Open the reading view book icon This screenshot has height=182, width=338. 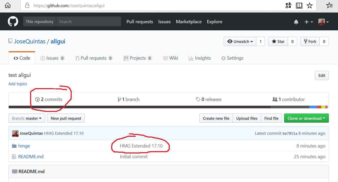click(299, 5)
